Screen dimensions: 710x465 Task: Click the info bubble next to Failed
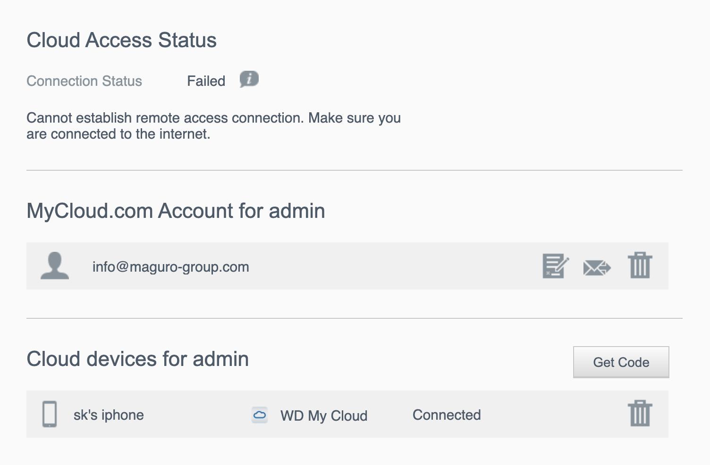tap(249, 79)
